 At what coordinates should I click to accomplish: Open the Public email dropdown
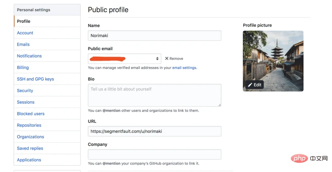click(124, 59)
